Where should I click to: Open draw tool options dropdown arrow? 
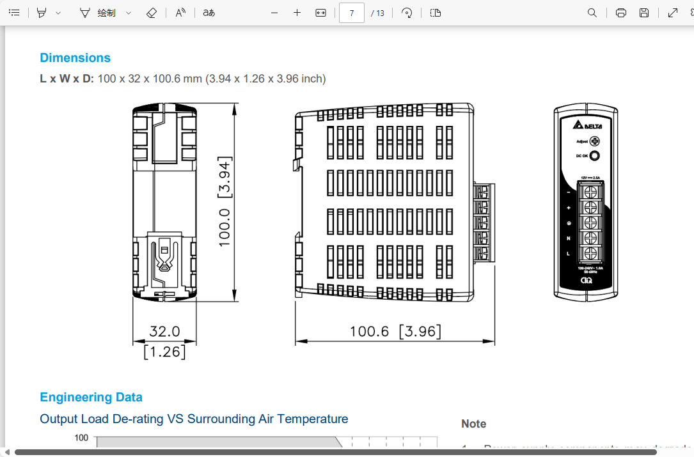[129, 13]
